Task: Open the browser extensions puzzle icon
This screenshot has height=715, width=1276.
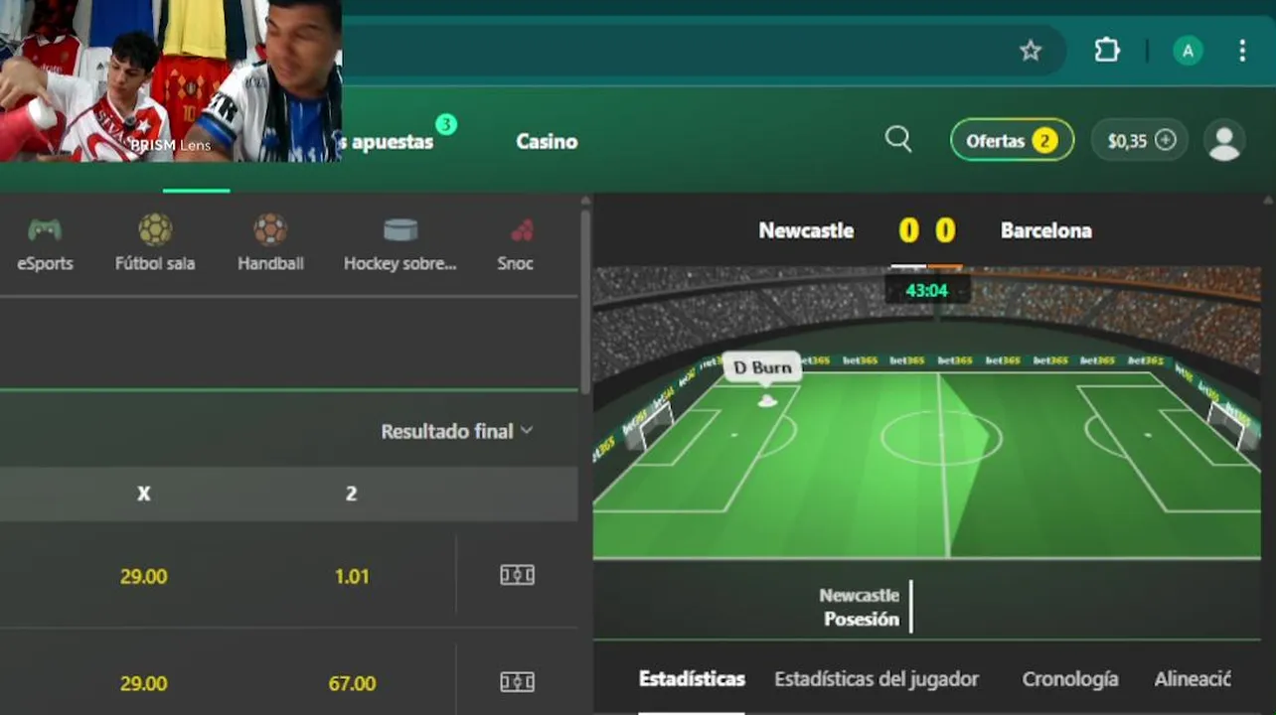Action: click(x=1107, y=51)
